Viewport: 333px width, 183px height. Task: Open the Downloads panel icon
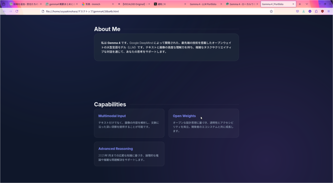pos(303,11)
